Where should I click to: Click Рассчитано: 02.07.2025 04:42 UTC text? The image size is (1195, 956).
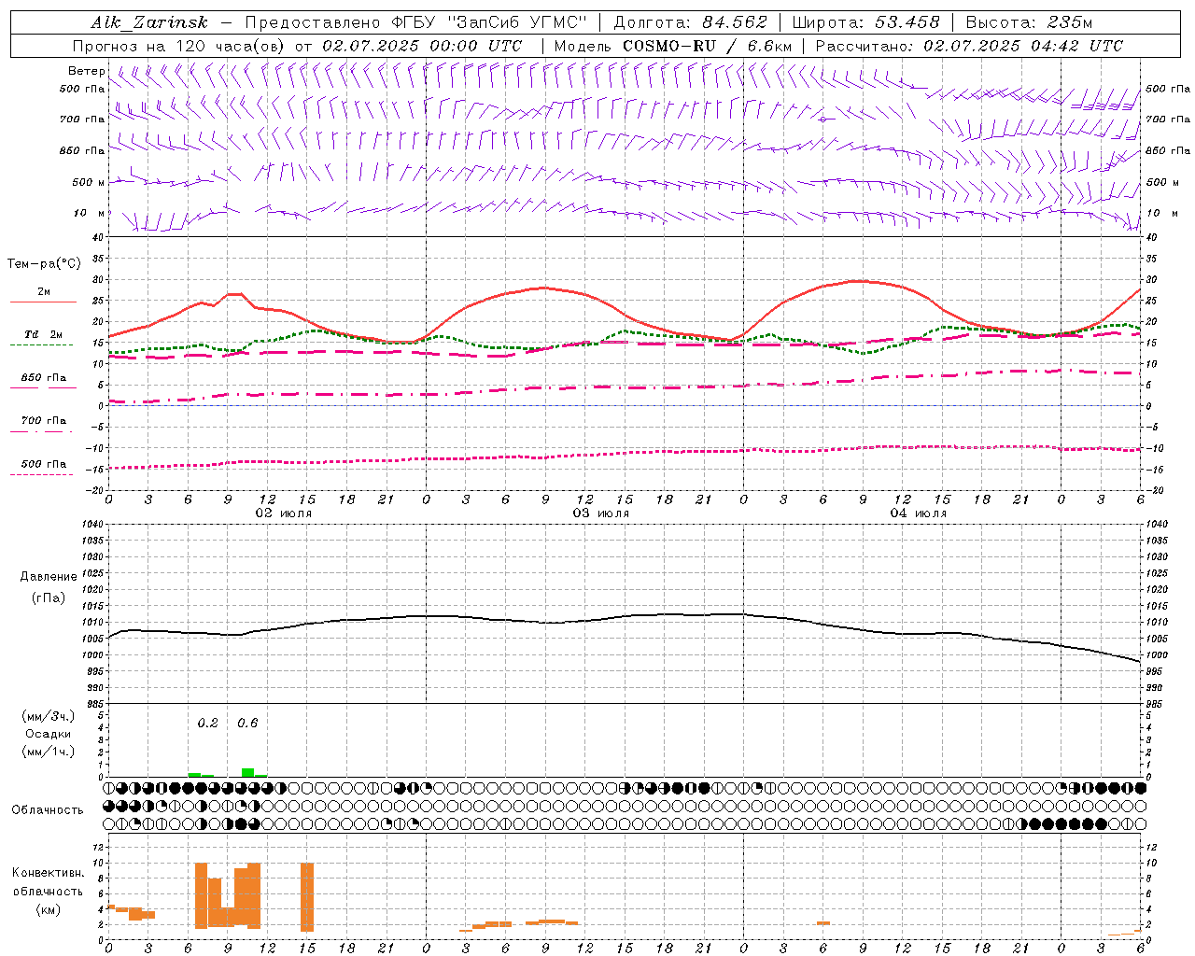tap(969, 46)
